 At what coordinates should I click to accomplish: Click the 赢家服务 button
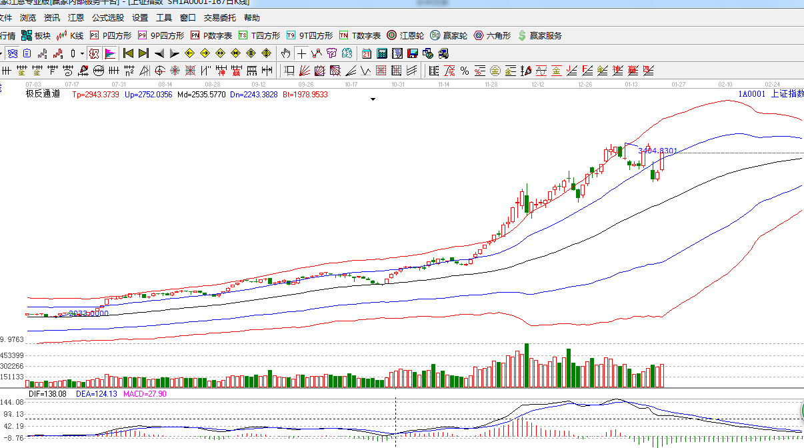click(x=540, y=35)
